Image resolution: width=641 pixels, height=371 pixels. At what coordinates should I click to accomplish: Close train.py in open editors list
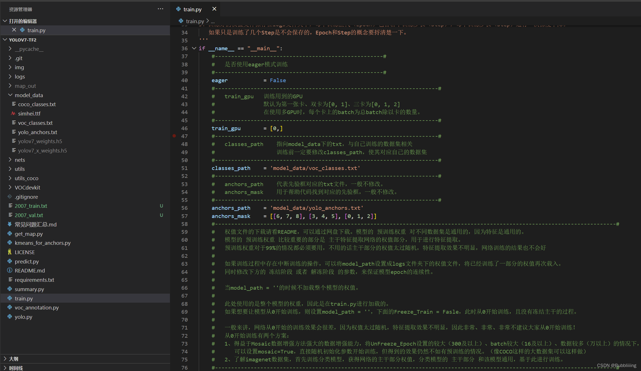[x=14, y=30]
